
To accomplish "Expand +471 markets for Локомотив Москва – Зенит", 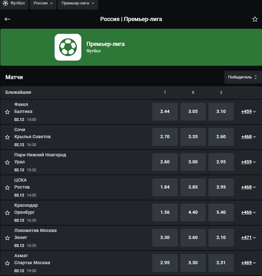I will (248, 237).
